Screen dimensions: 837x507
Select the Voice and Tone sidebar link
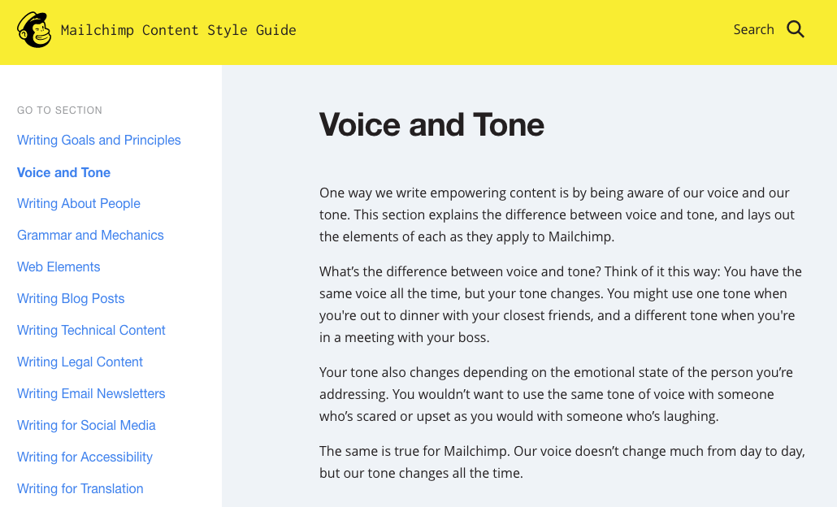(x=63, y=172)
